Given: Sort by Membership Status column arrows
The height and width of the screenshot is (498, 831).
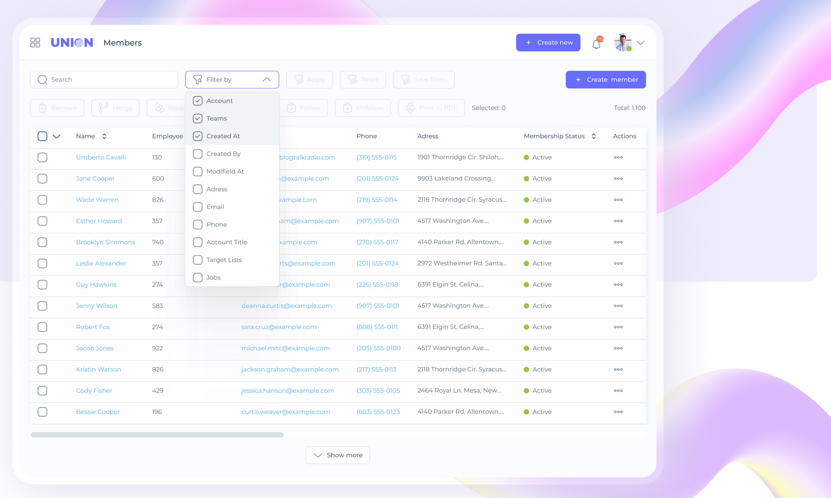Looking at the screenshot, I should tap(594, 136).
